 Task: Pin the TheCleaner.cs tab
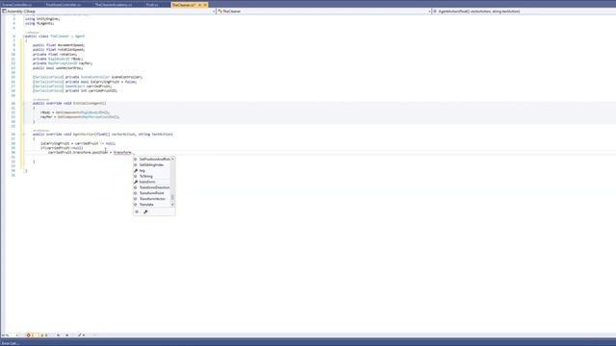tap(200, 5)
